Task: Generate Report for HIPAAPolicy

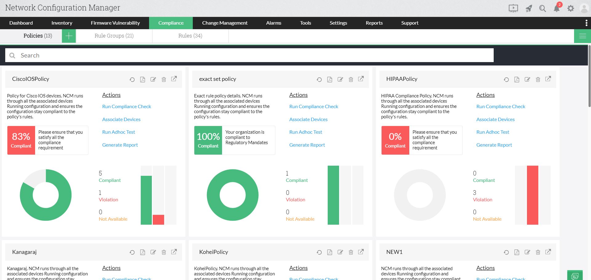Action: (x=494, y=145)
